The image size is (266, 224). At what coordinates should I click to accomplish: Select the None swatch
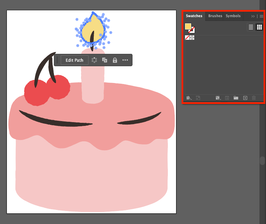(x=187, y=37)
